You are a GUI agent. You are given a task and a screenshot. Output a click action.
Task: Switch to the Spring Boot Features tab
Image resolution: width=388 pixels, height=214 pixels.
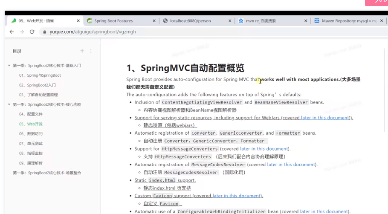[121, 21]
